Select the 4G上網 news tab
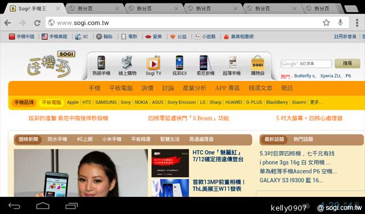The height and width of the screenshot is (214, 365). pos(84,139)
